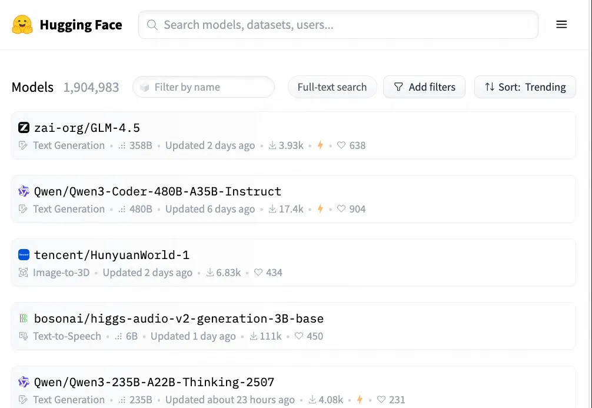The height and width of the screenshot is (408, 592).
Task: Click the Text-to-Speech task icon
Action: pos(23,336)
